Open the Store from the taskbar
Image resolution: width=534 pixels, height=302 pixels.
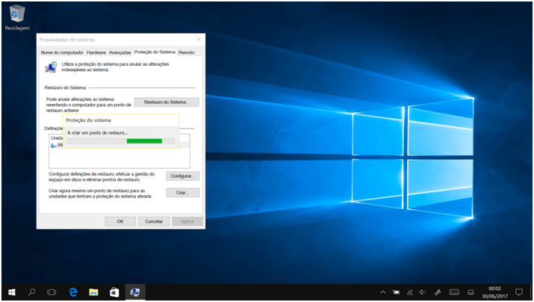pyautogui.click(x=114, y=292)
